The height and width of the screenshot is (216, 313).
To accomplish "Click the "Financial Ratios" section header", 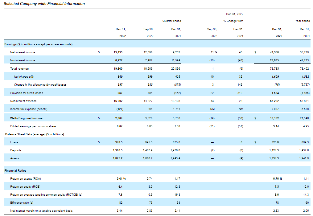I will [x=15, y=170].
